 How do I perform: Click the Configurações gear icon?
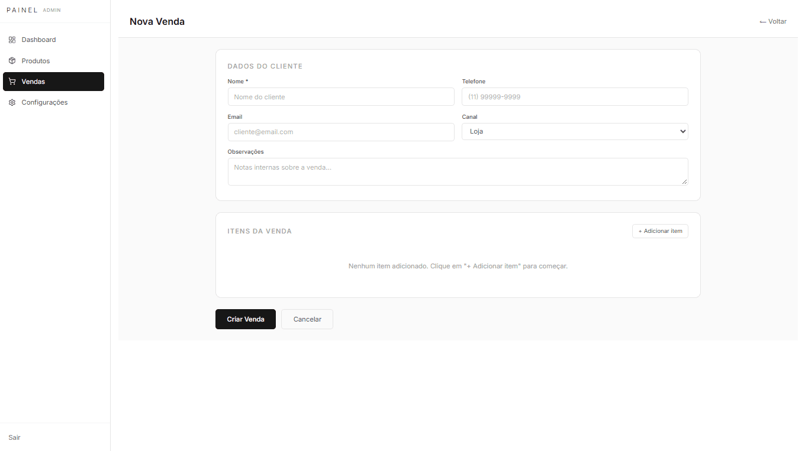pos(12,102)
